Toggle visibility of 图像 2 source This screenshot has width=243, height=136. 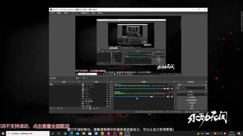click(107, 89)
